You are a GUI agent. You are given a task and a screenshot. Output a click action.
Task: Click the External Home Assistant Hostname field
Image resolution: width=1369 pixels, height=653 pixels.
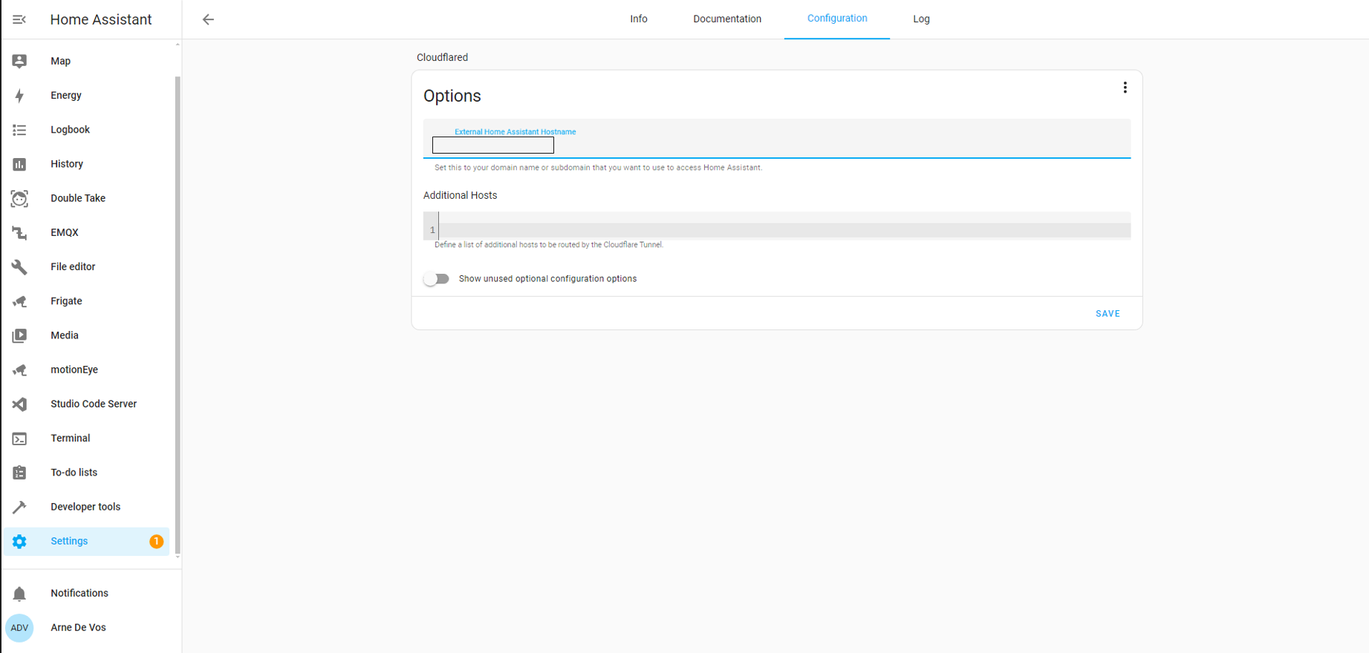tap(777, 139)
